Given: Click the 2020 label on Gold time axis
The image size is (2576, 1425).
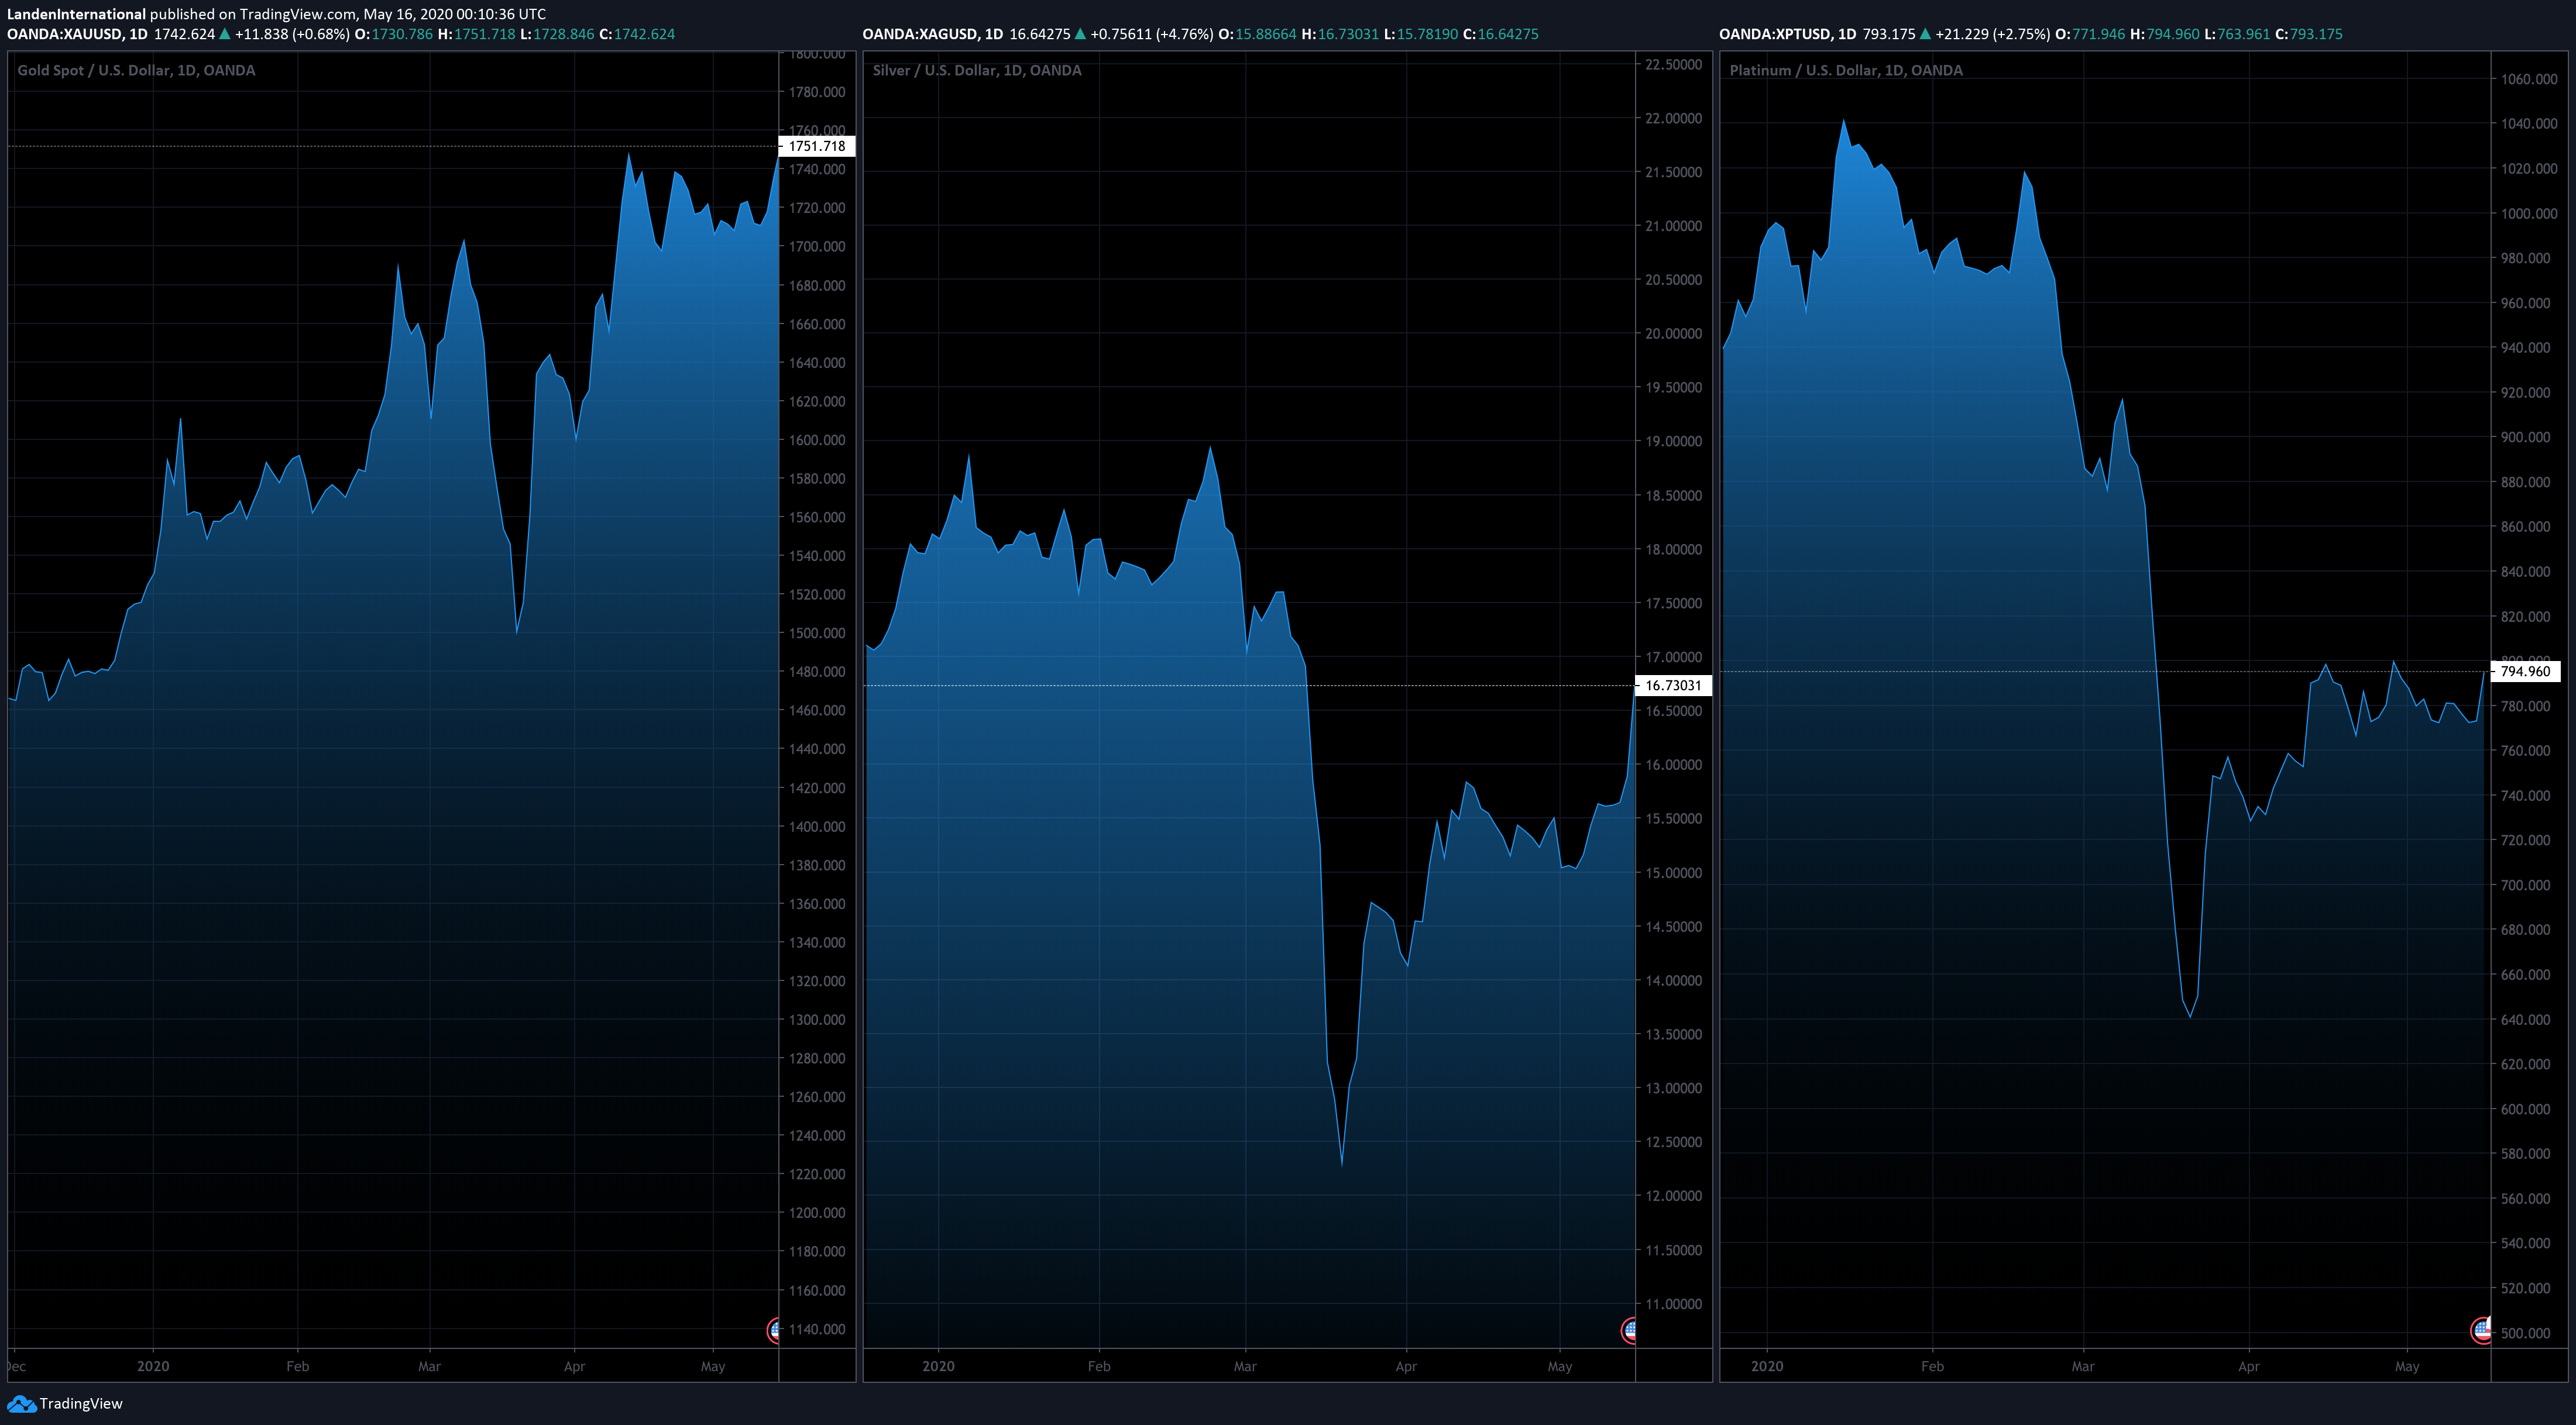Looking at the screenshot, I should coord(153,1366).
